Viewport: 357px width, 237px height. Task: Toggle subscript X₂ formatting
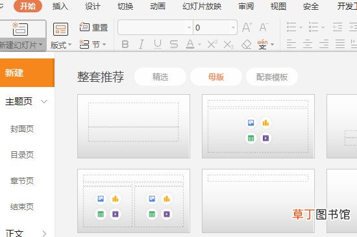pos(228,45)
